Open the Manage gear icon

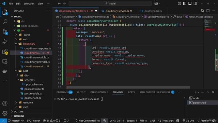(5, 113)
